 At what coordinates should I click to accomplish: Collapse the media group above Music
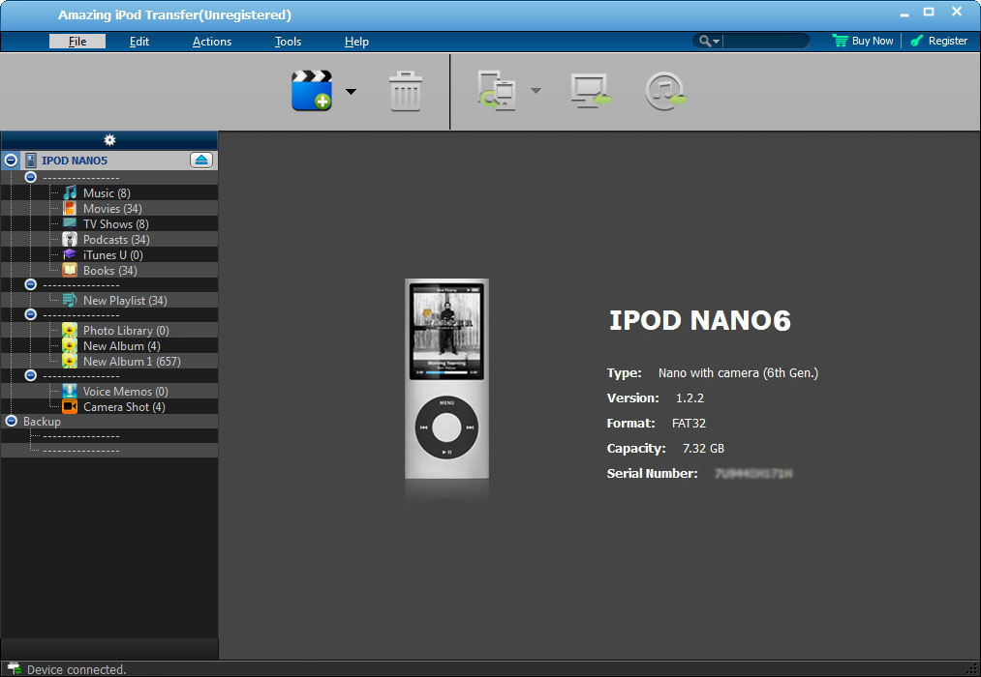coord(31,177)
